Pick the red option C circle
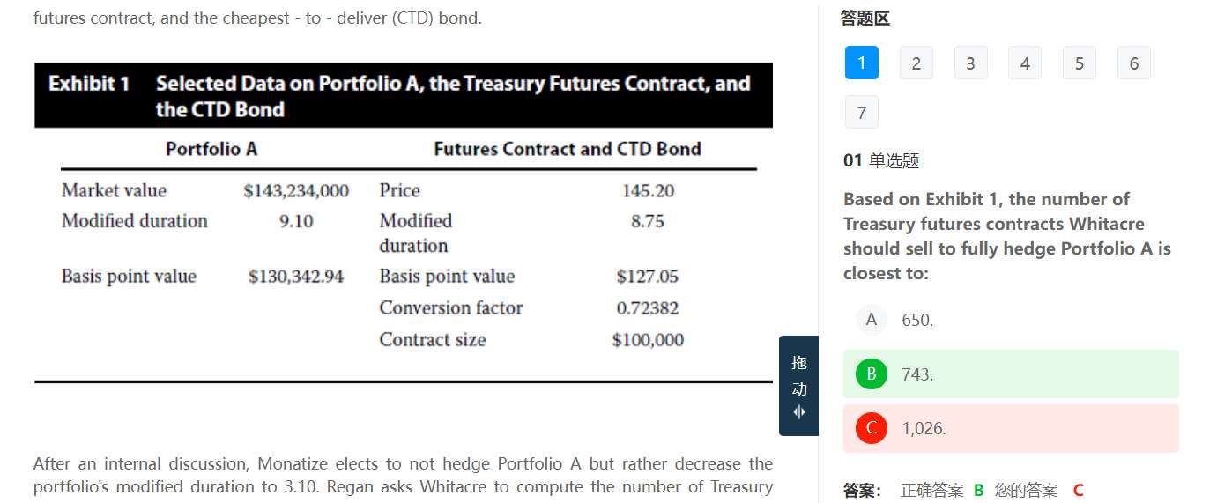Screen dimensions: 1217x503 pos(871,429)
